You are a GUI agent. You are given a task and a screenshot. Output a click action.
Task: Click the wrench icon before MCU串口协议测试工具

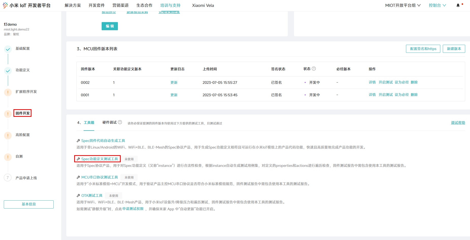(x=78, y=177)
